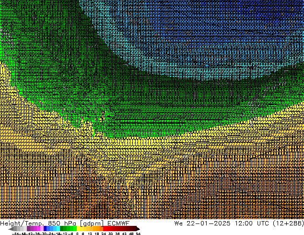Image resolution: width=304 pixels, height=235 pixels.
Task: Click the '54' label at the legend's right end
Action: point(138,234)
